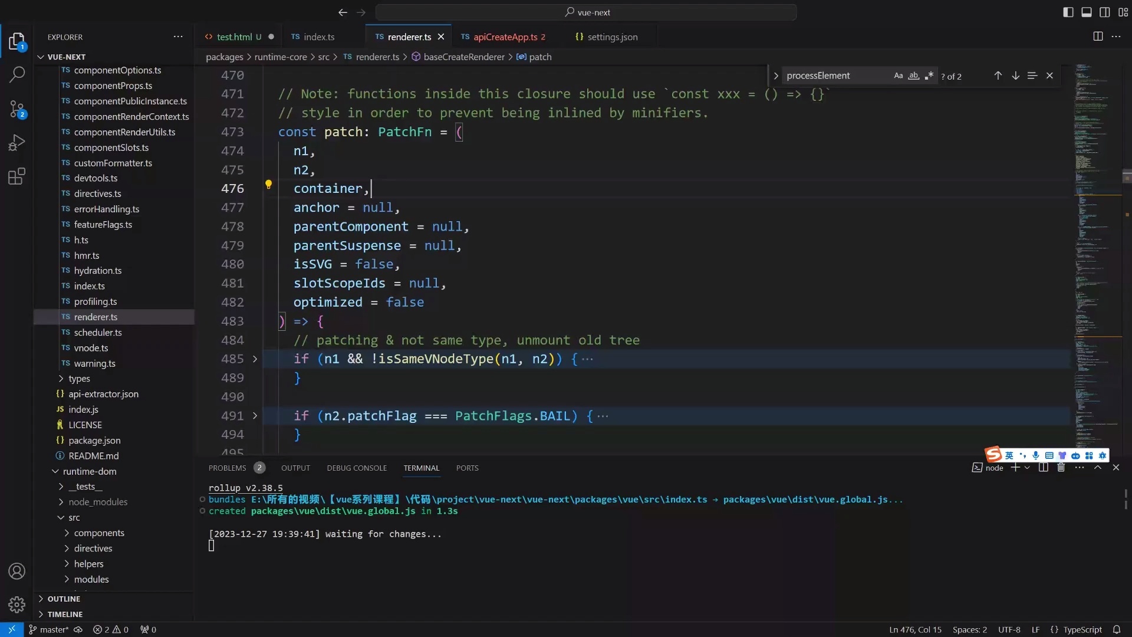Open the Manage gear icon
The height and width of the screenshot is (637, 1132).
(17, 605)
